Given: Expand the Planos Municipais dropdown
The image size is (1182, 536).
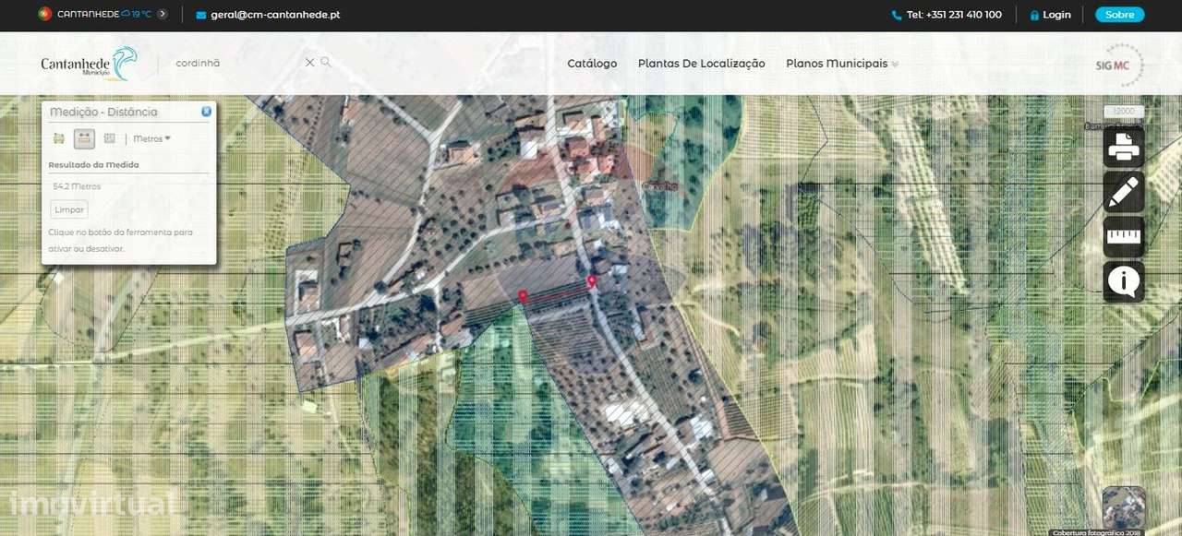Looking at the screenshot, I should pos(842,64).
